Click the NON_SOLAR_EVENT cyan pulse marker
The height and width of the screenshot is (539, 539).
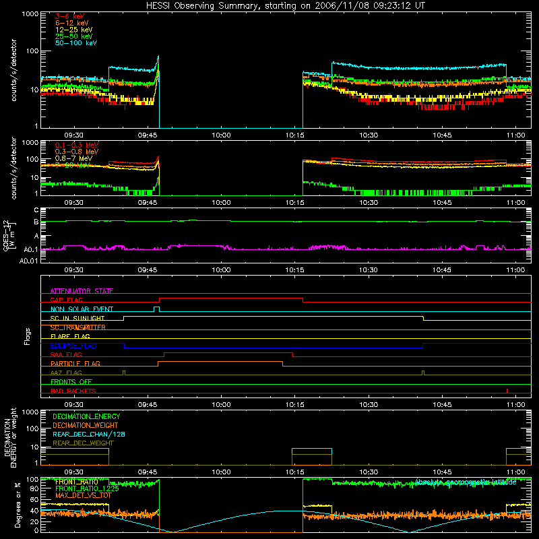[x=156, y=309]
